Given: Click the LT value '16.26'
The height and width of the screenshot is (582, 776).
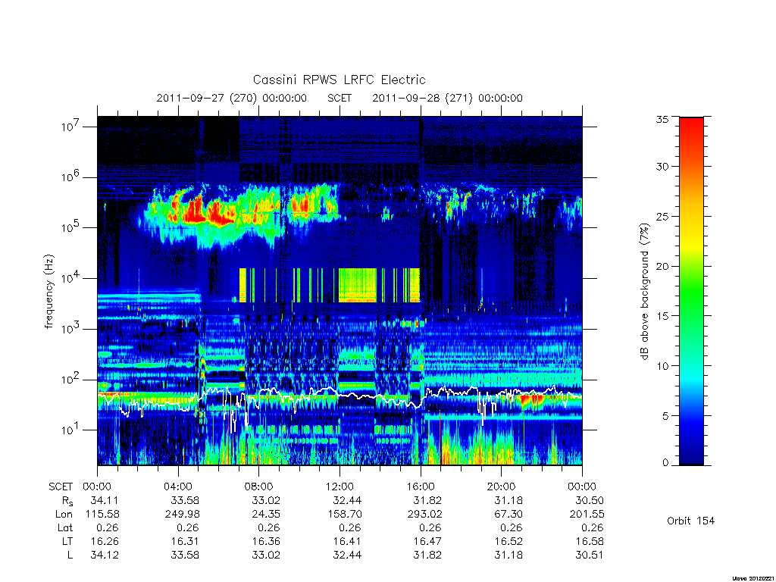Looking at the screenshot, I should pos(105,541).
